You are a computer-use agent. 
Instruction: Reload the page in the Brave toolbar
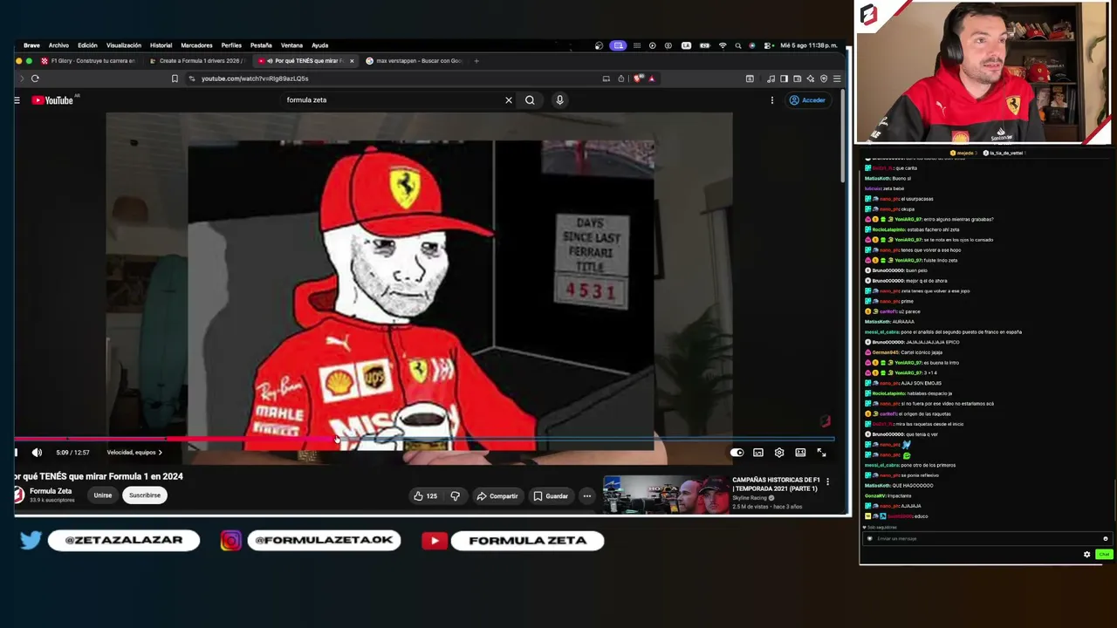point(35,78)
